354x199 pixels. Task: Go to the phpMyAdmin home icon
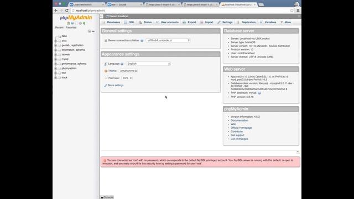(69, 23)
